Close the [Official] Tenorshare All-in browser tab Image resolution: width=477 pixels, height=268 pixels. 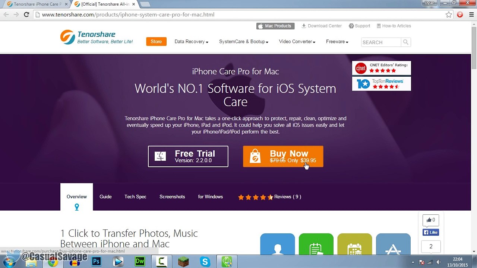click(x=134, y=4)
